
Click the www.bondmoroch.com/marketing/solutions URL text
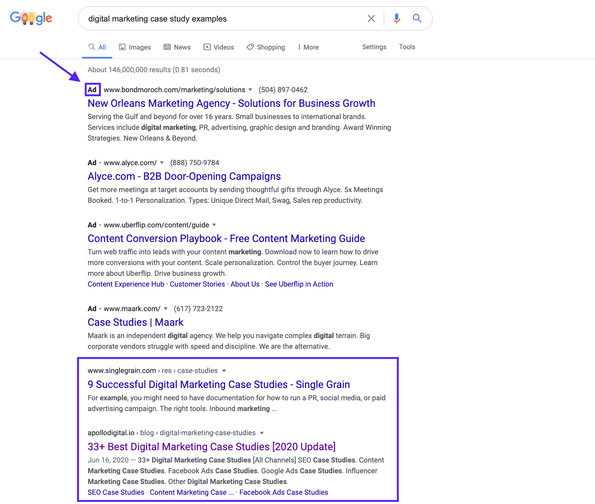point(175,90)
